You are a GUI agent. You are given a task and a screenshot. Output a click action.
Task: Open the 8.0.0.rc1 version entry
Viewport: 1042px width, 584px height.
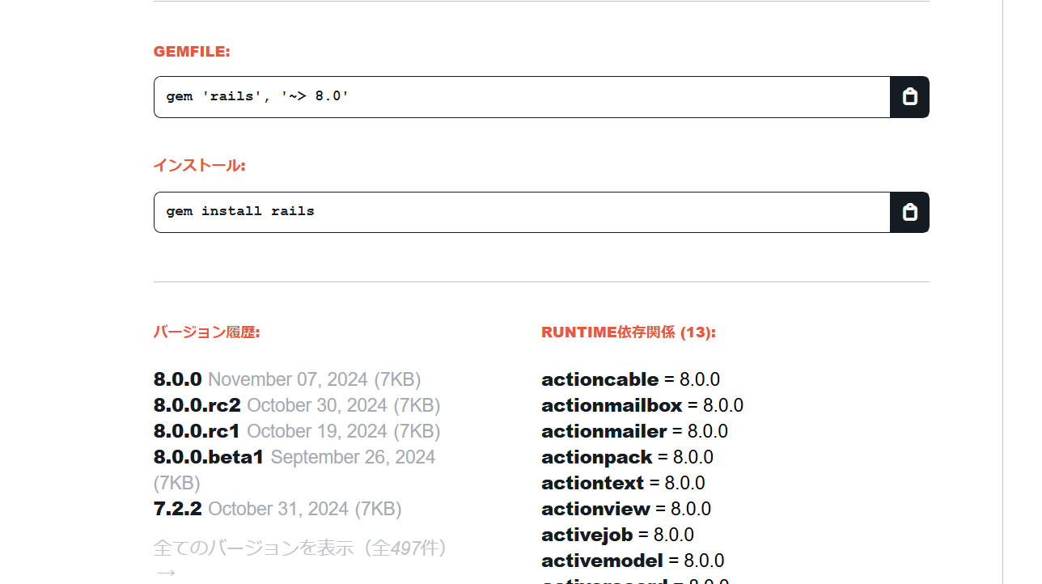tap(197, 431)
